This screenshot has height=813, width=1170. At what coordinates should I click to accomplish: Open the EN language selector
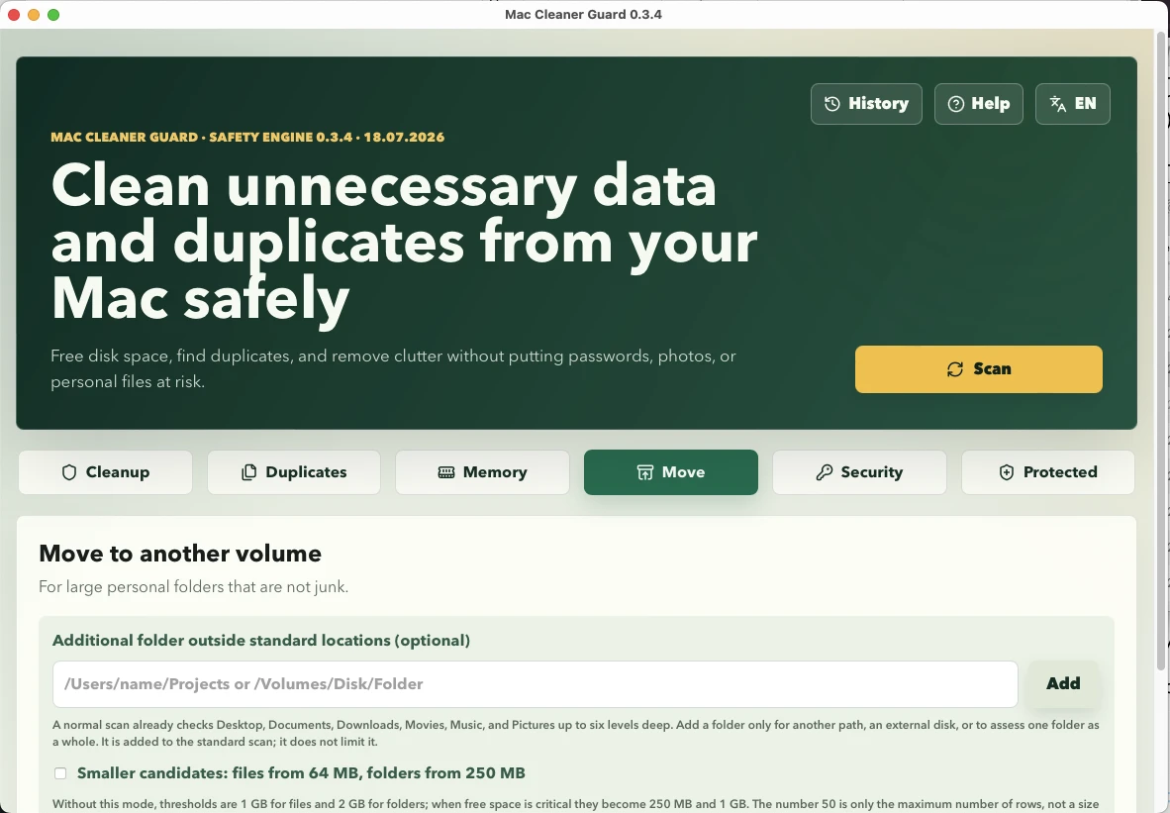point(1072,104)
